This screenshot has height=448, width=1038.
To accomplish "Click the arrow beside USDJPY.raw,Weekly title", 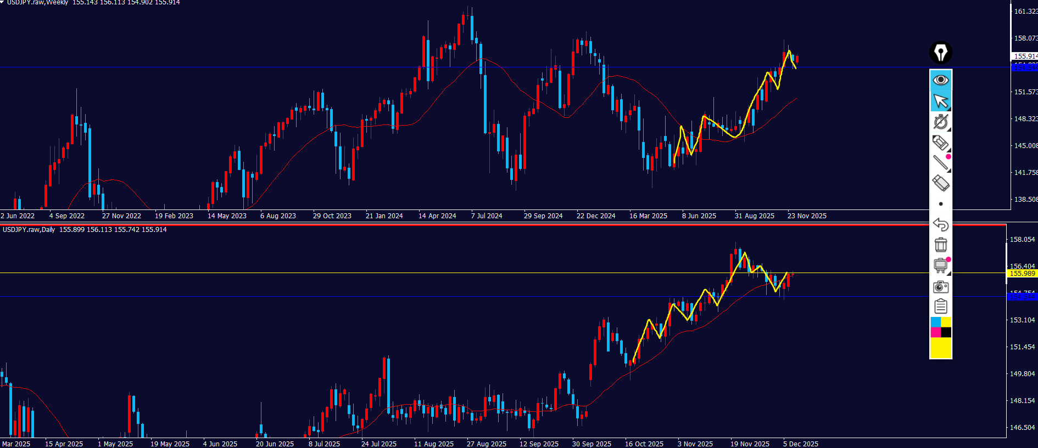I will [x=2, y=2].
